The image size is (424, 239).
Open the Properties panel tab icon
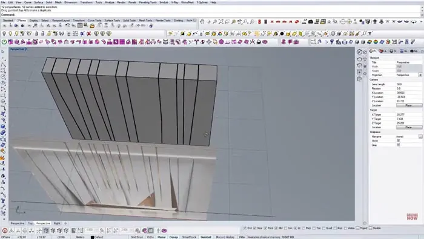(x=373, y=51)
